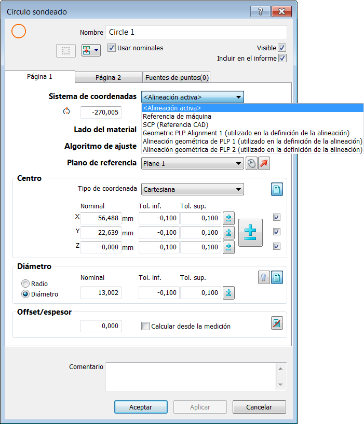The width and height of the screenshot is (364, 424).
Task: Click inside the Comentario text area
Action: pyautogui.click(x=191, y=377)
